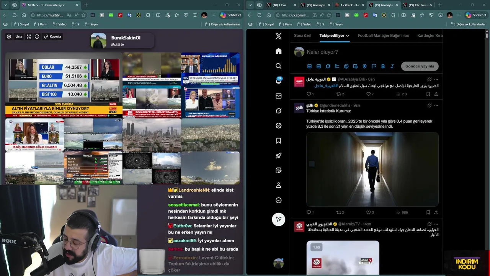490x276 pixels.
Task: Share the gdh unemployment post
Action: click(436, 212)
